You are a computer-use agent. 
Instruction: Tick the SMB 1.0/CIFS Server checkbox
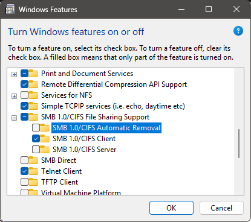point(36,150)
